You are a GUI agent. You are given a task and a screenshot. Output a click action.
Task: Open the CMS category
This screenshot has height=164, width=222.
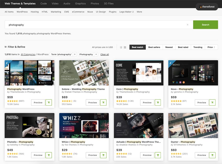pos(67,12)
